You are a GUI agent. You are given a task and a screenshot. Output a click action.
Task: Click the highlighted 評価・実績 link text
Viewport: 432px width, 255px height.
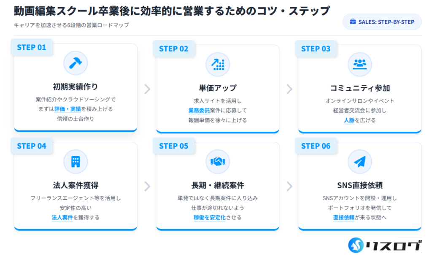click(x=67, y=109)
